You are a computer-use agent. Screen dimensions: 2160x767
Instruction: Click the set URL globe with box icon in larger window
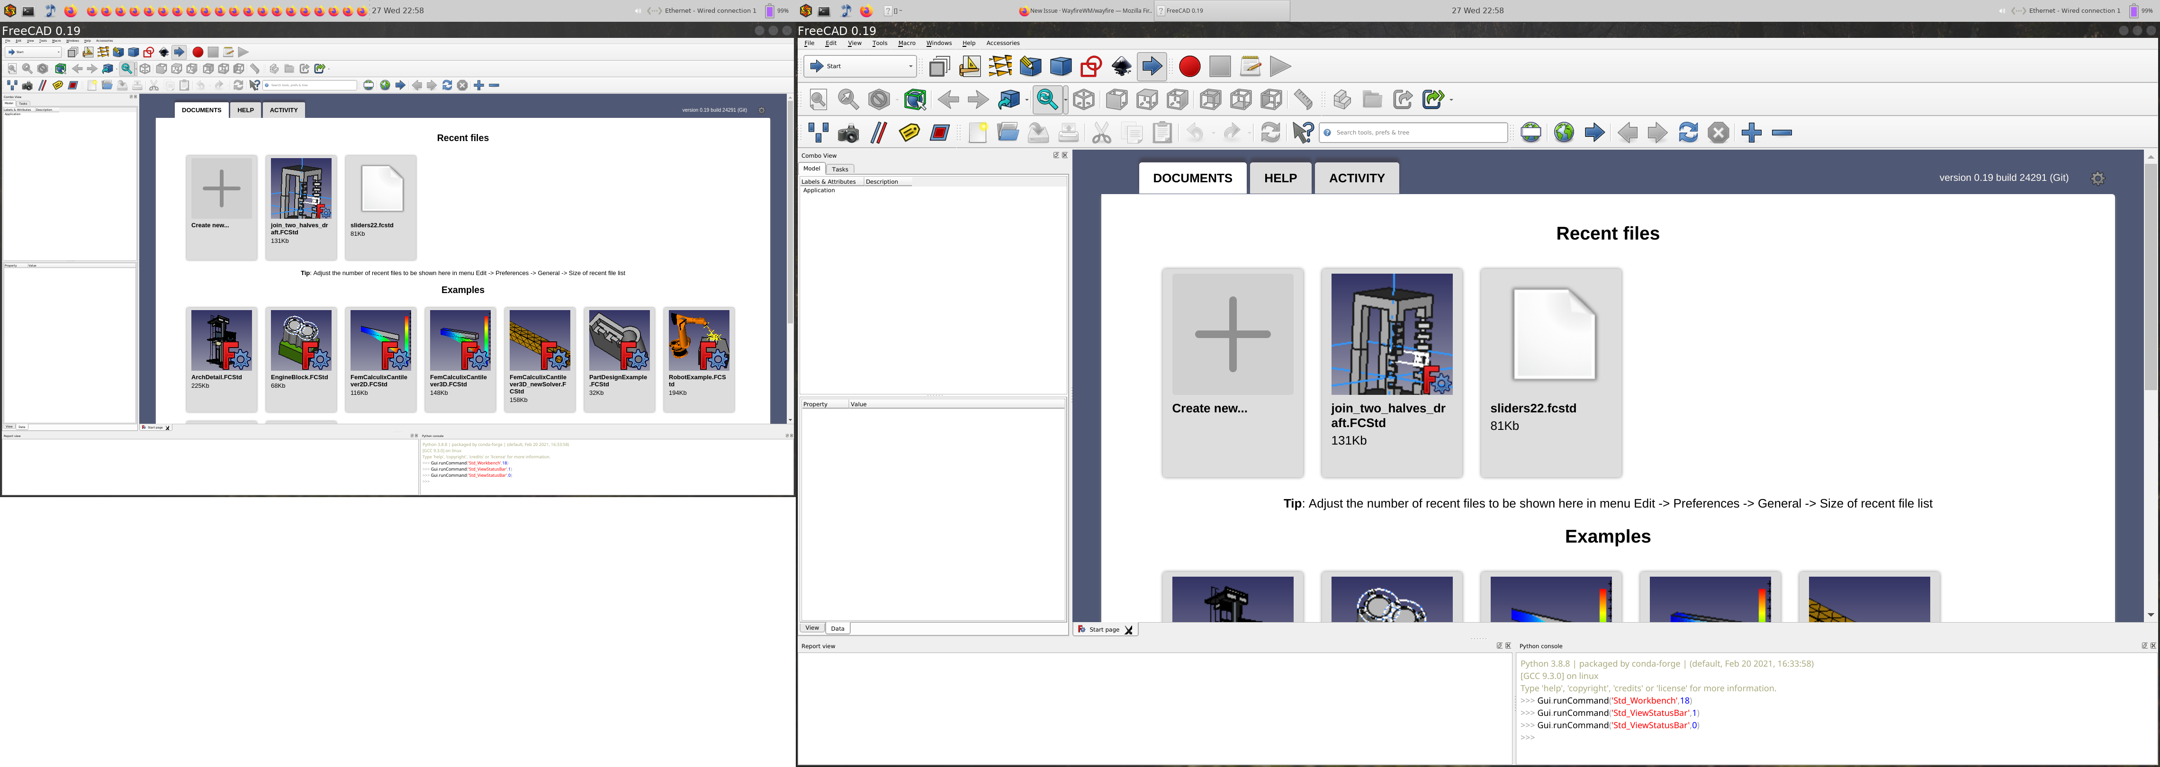[x=1530, y=133]
